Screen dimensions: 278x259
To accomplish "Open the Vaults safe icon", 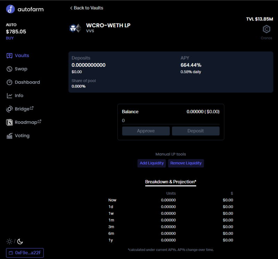I will tap(9, 56).
